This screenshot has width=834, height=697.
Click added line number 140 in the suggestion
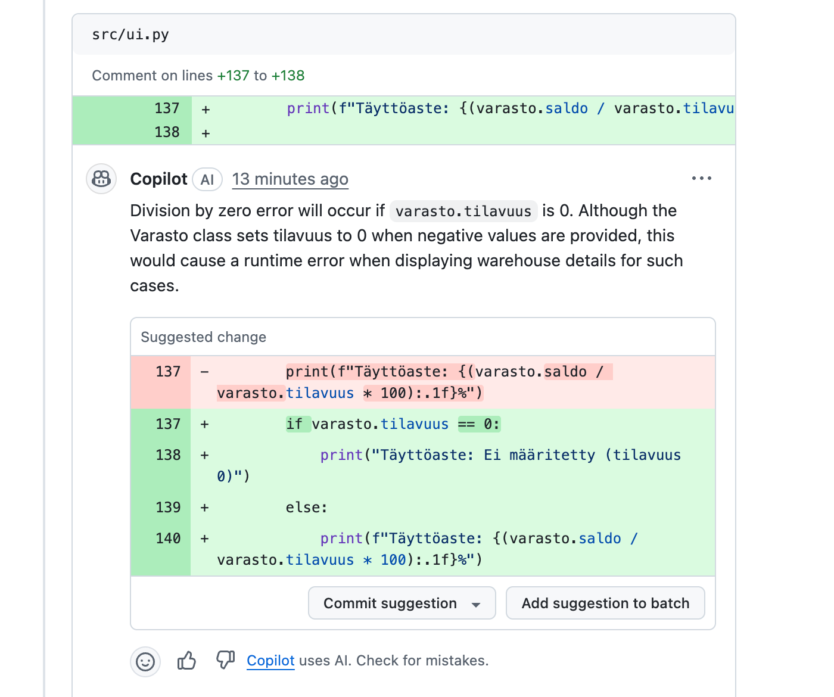(x=168, y=539)
